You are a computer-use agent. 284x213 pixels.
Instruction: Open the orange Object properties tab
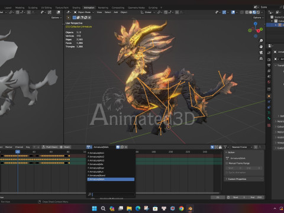[x=269, y=96]
